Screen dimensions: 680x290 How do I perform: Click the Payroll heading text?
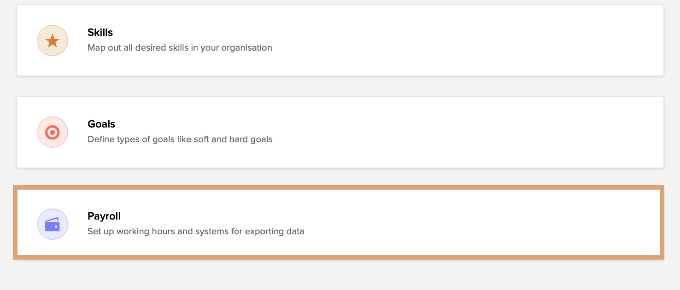click(x=104, y=216)
